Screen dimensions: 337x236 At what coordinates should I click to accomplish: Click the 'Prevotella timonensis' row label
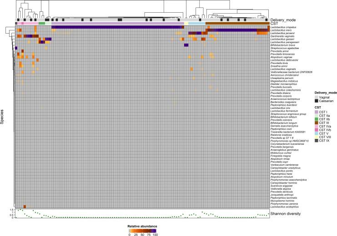[282, 54]
